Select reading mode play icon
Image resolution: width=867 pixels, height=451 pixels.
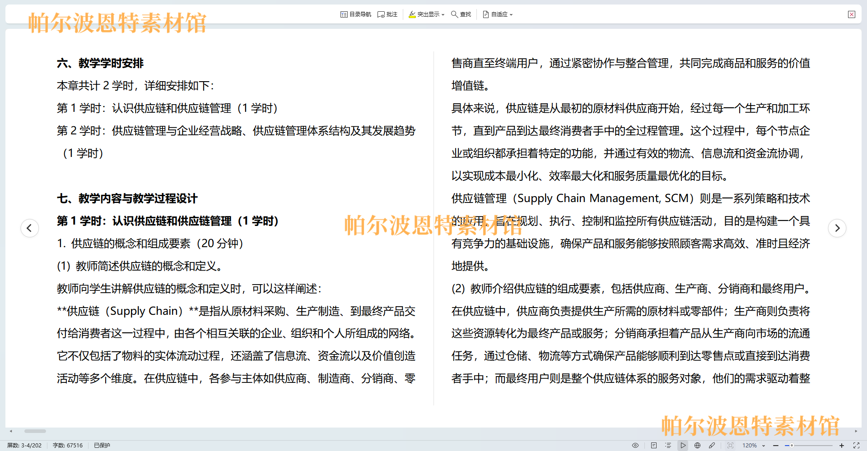pos(683,445)
